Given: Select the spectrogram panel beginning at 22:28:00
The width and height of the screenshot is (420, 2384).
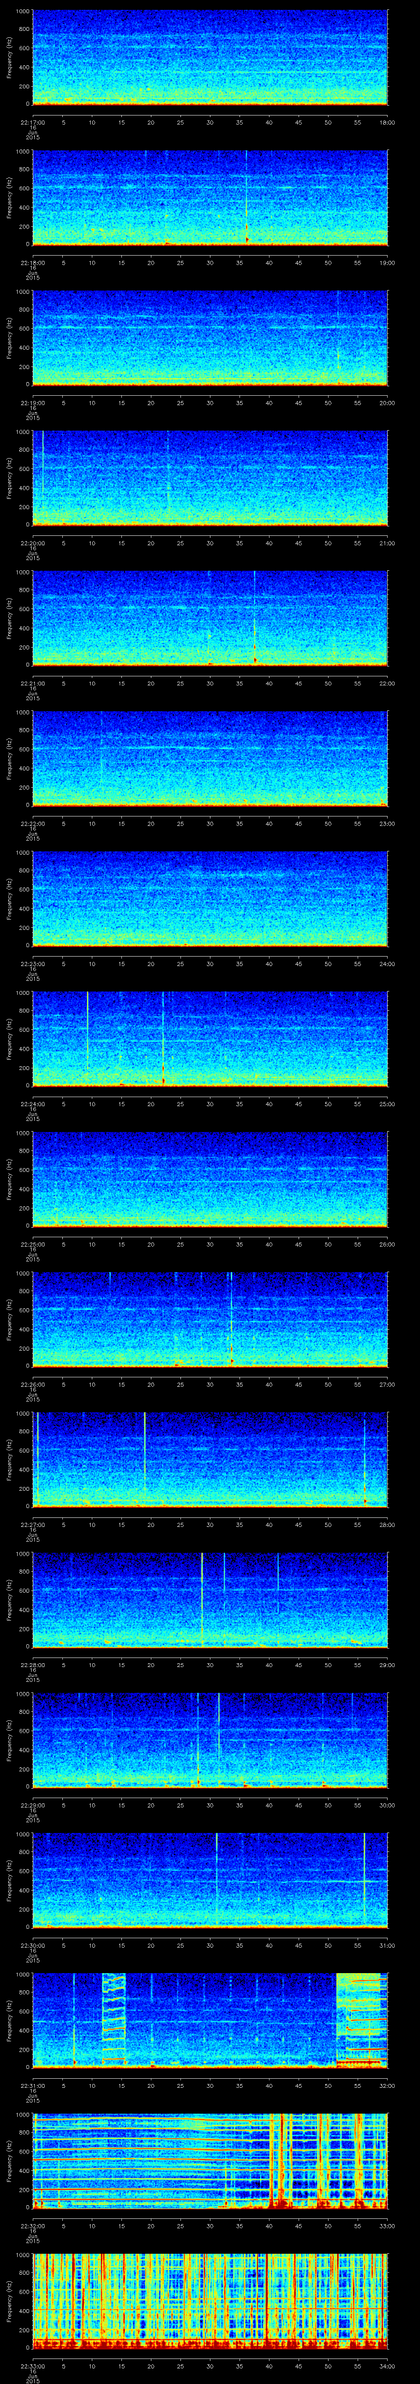Looking at the screenshot, I should [x=210, y=1600].
